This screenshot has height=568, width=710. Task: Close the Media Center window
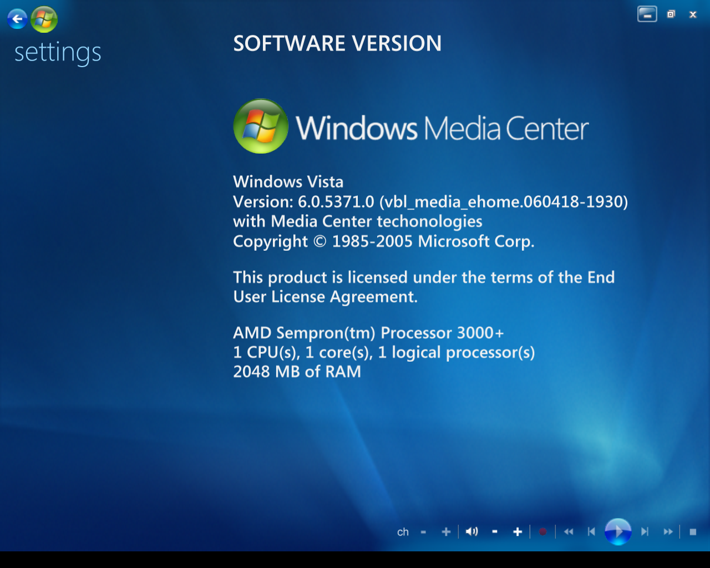(x=693, y=14)
